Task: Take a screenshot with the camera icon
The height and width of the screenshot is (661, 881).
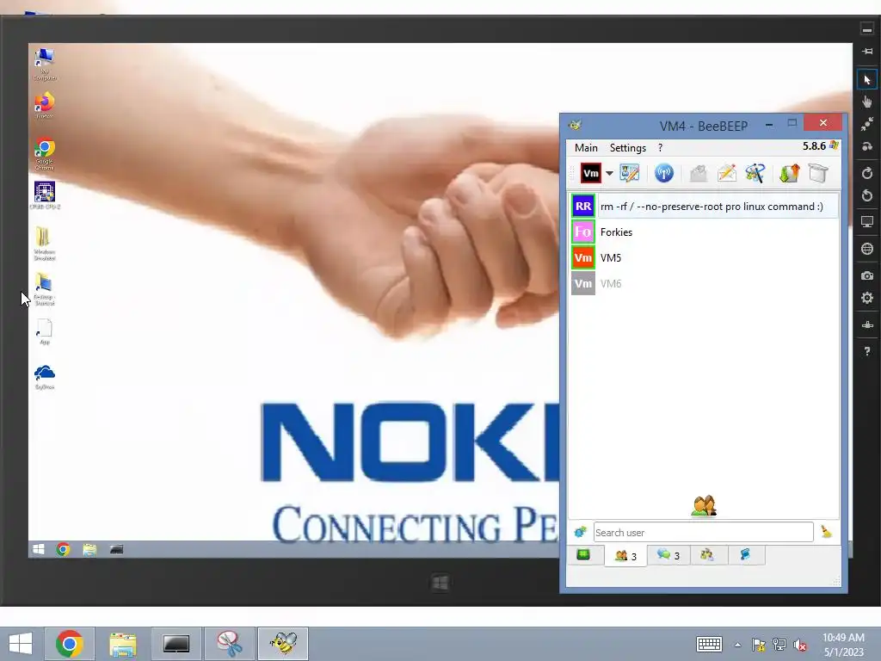Action: (867, 275)
